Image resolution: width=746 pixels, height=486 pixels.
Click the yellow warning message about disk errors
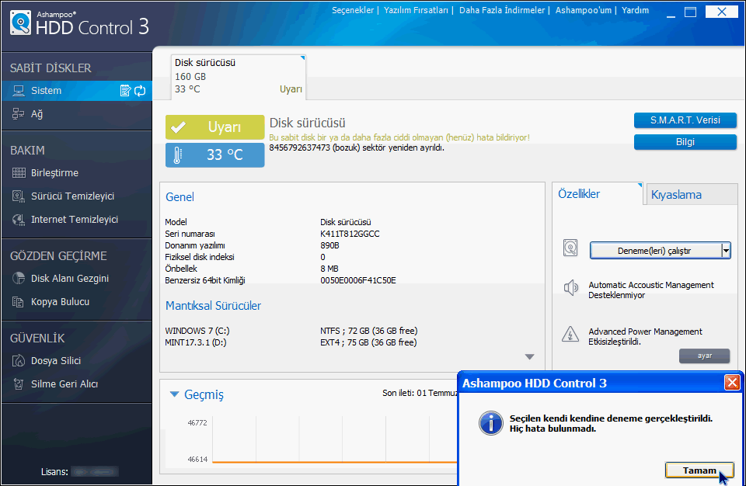[x=399, y=137]
